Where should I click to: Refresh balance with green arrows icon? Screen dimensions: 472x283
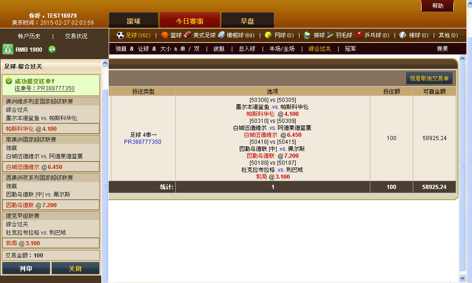point(52,49)
